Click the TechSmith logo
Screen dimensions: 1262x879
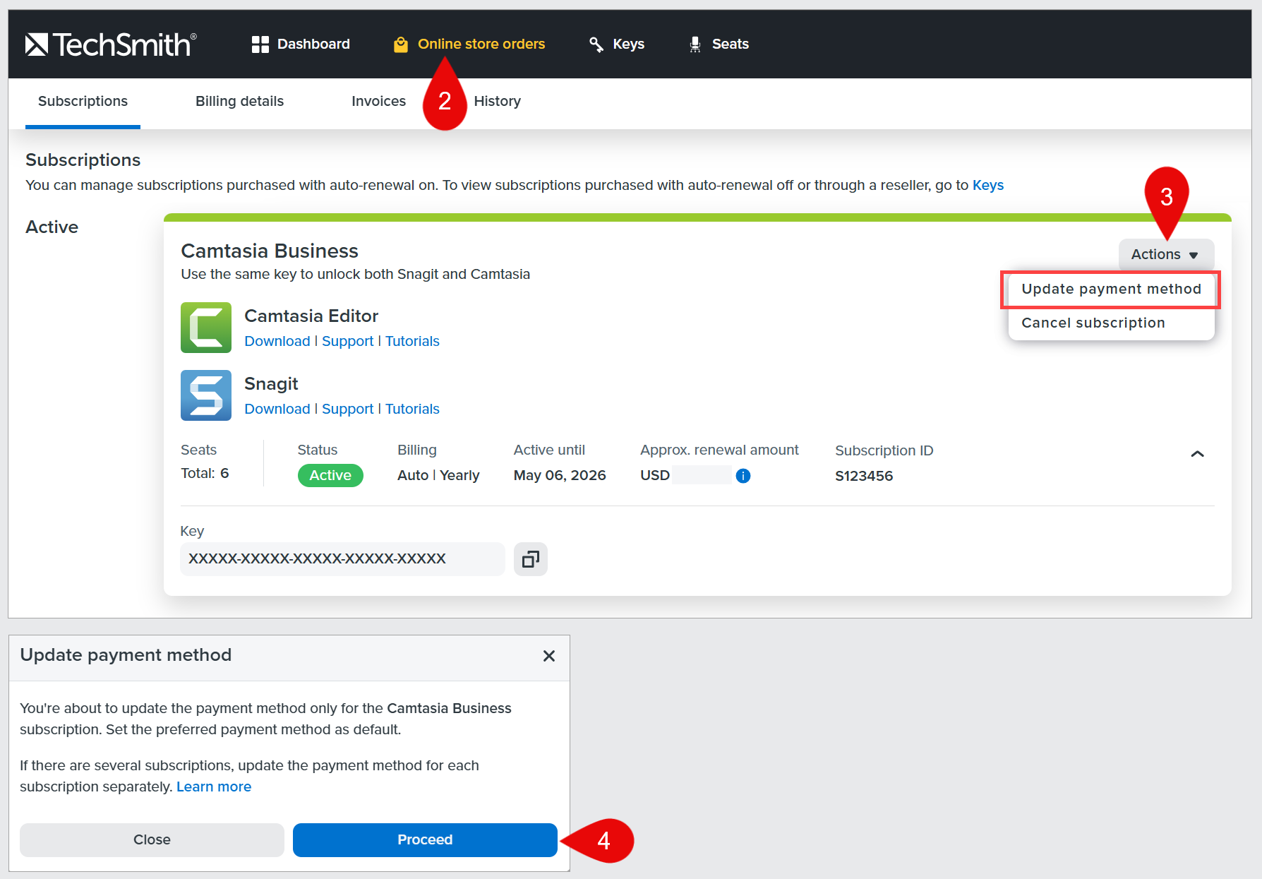pyautogui.click(x=111, y=44)
